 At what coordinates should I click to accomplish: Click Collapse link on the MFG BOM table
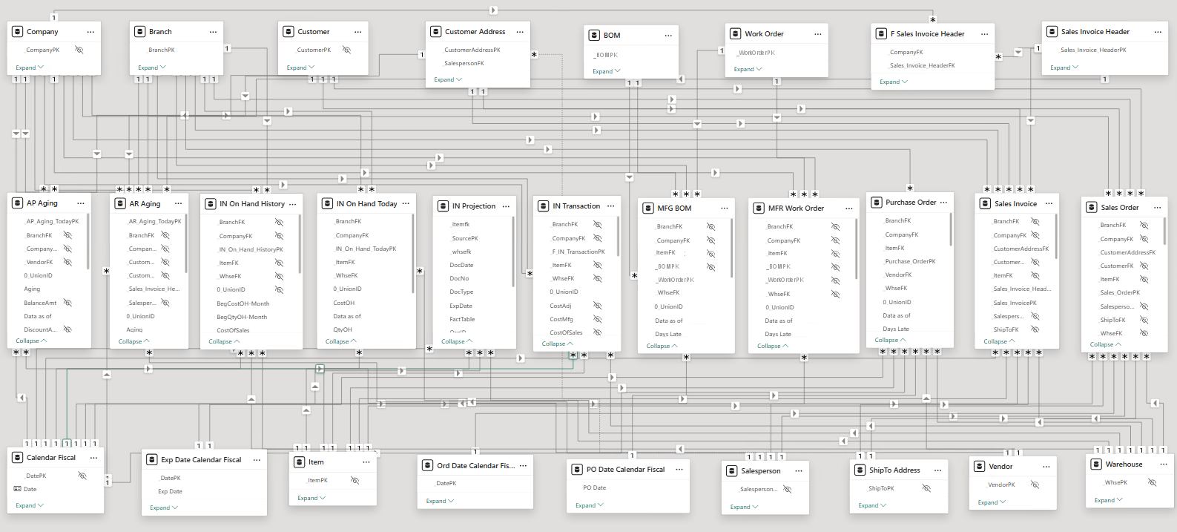click(662, 346)
